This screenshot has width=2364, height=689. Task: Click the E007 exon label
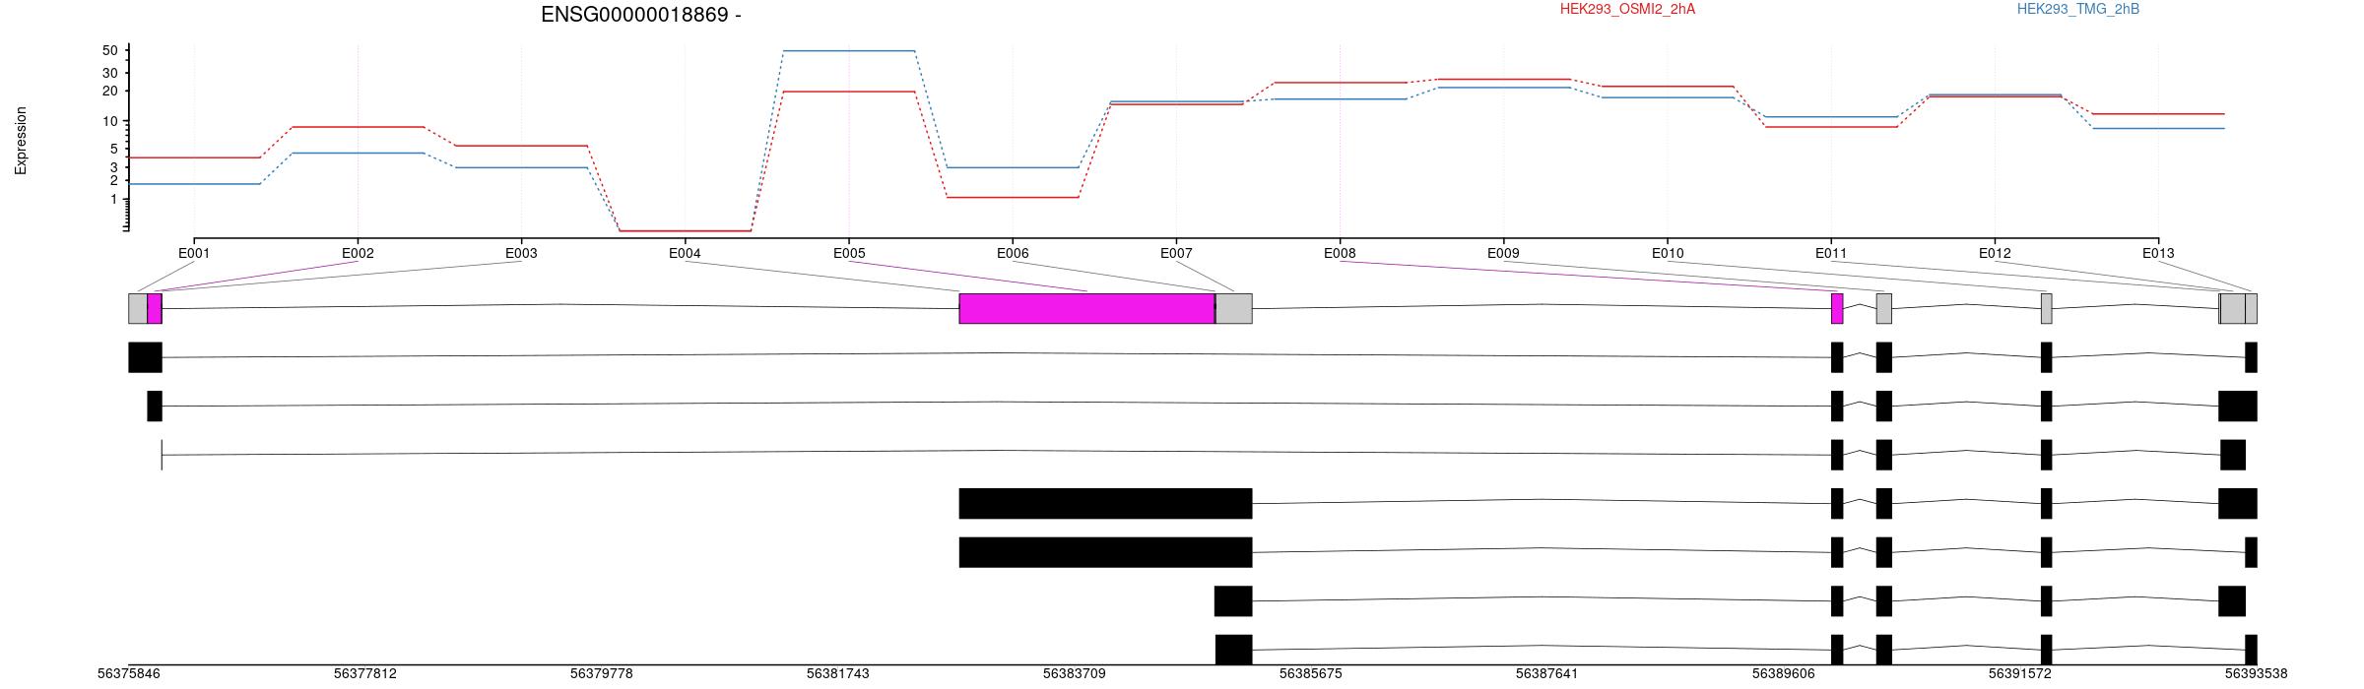(x=1176, y=253)
